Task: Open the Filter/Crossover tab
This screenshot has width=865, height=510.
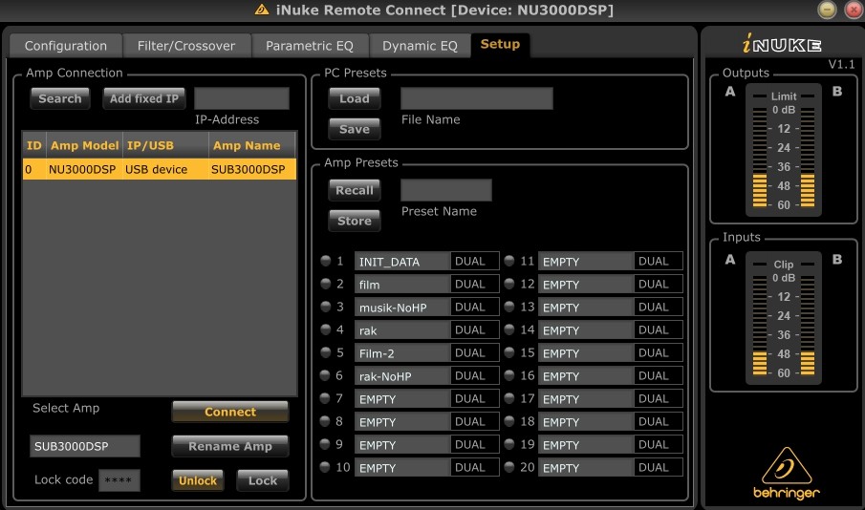Action: pyautogui.click(x=186, y=46)
